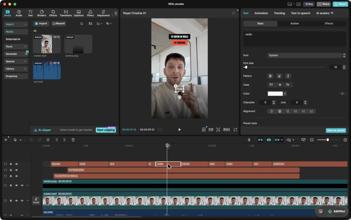The width and height of the screenshot is (351, 220).
Task: Undo the last action
Action: click(x=31, y=140)
